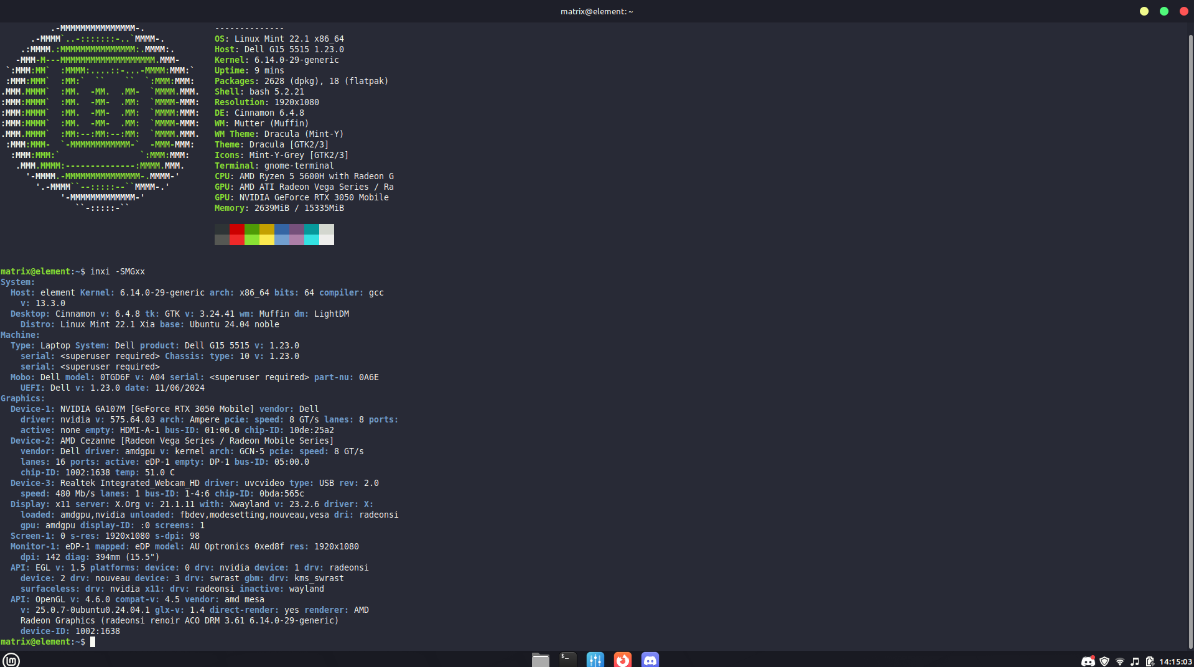Screen dimensions: 1194x667
Task: Click the base value "Ubuntu 24.04 noble"
Action: [x=235, y=324]
